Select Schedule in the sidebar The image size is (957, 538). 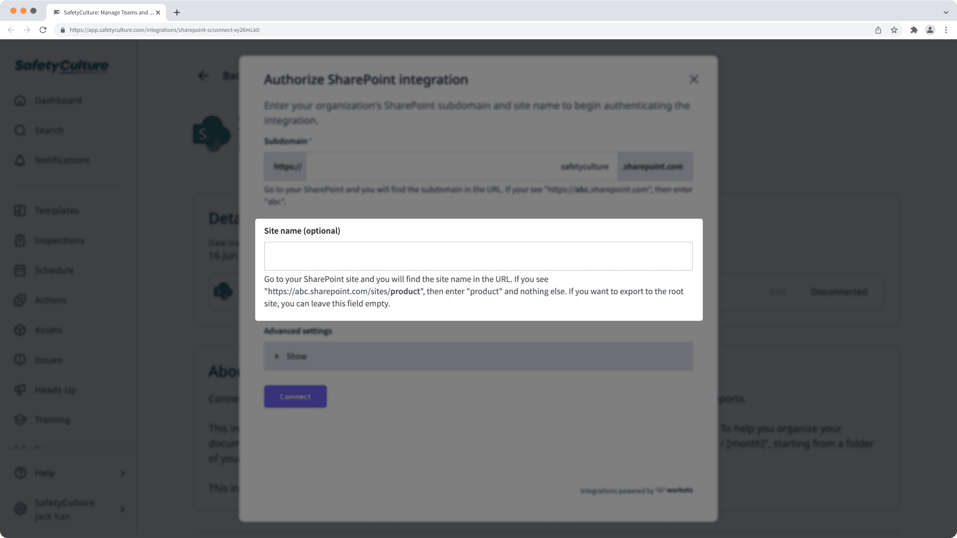[x=53, y=270]
